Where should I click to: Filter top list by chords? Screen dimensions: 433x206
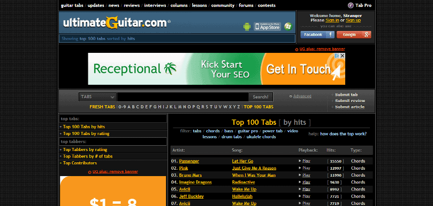(x=212, y=131)
